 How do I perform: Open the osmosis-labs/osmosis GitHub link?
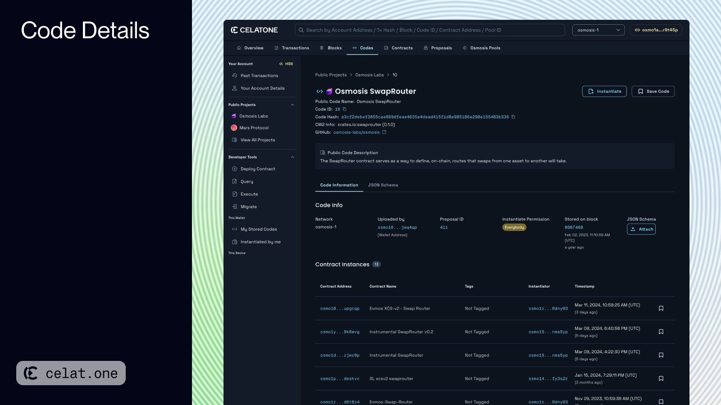click(356, 132)
